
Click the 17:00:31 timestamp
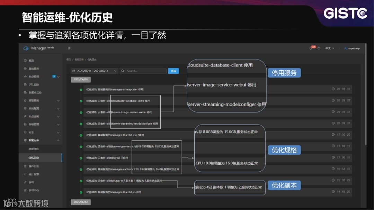pyautogui.click(x=344, y=157)
